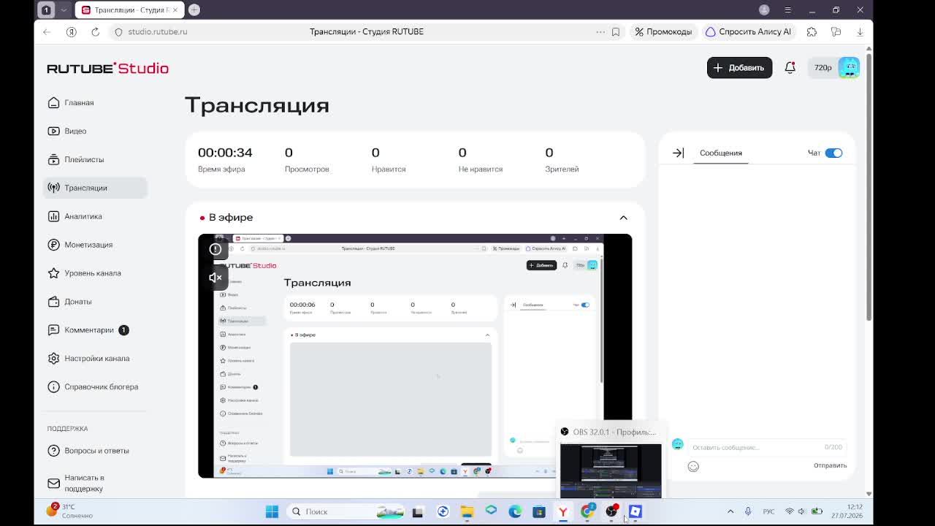935x526 pixels.
Task: Go back with browser back arrow
Action: (47, 31)
